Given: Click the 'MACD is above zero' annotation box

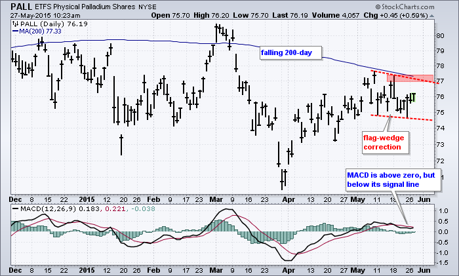Looking at the screenshot, I should (393, 180).
